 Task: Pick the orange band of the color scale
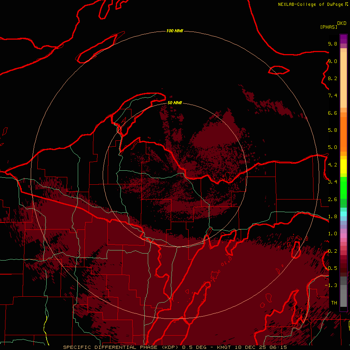click(x=343, y=135)
